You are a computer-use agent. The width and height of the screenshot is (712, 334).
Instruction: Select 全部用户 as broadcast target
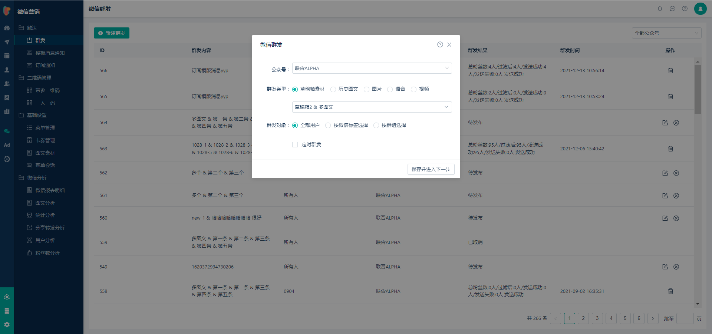point(295,126)
